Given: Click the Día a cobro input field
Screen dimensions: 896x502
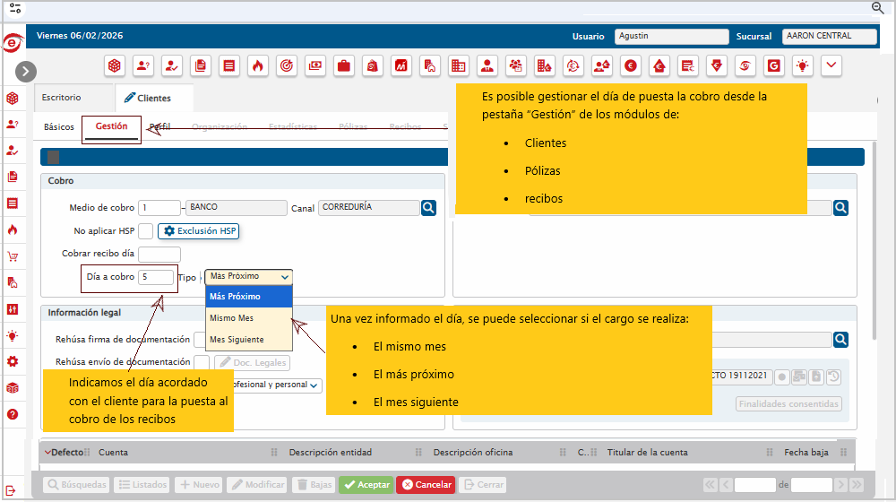Looking at the screenshot, I should point(157,277).
